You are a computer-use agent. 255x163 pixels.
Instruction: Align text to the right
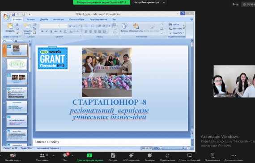pyautogui.click(x=95, y=31)
